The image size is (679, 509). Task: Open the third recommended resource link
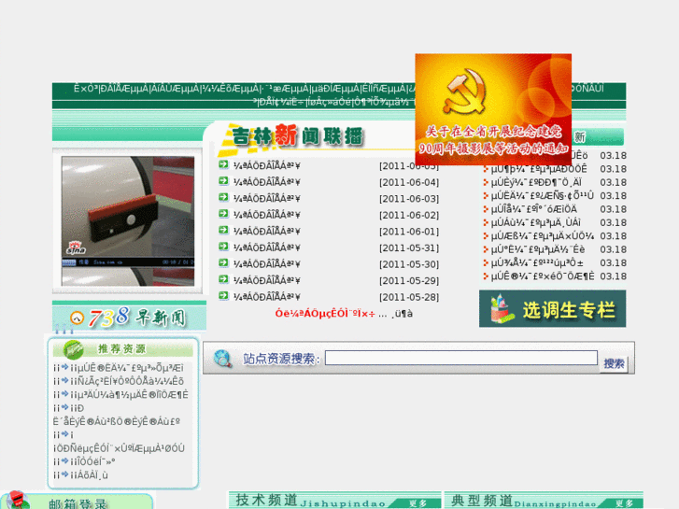(x=129, y=395)
